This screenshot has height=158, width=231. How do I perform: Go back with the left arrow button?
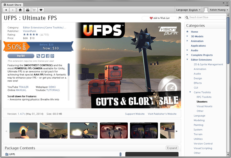click(6, 10)
